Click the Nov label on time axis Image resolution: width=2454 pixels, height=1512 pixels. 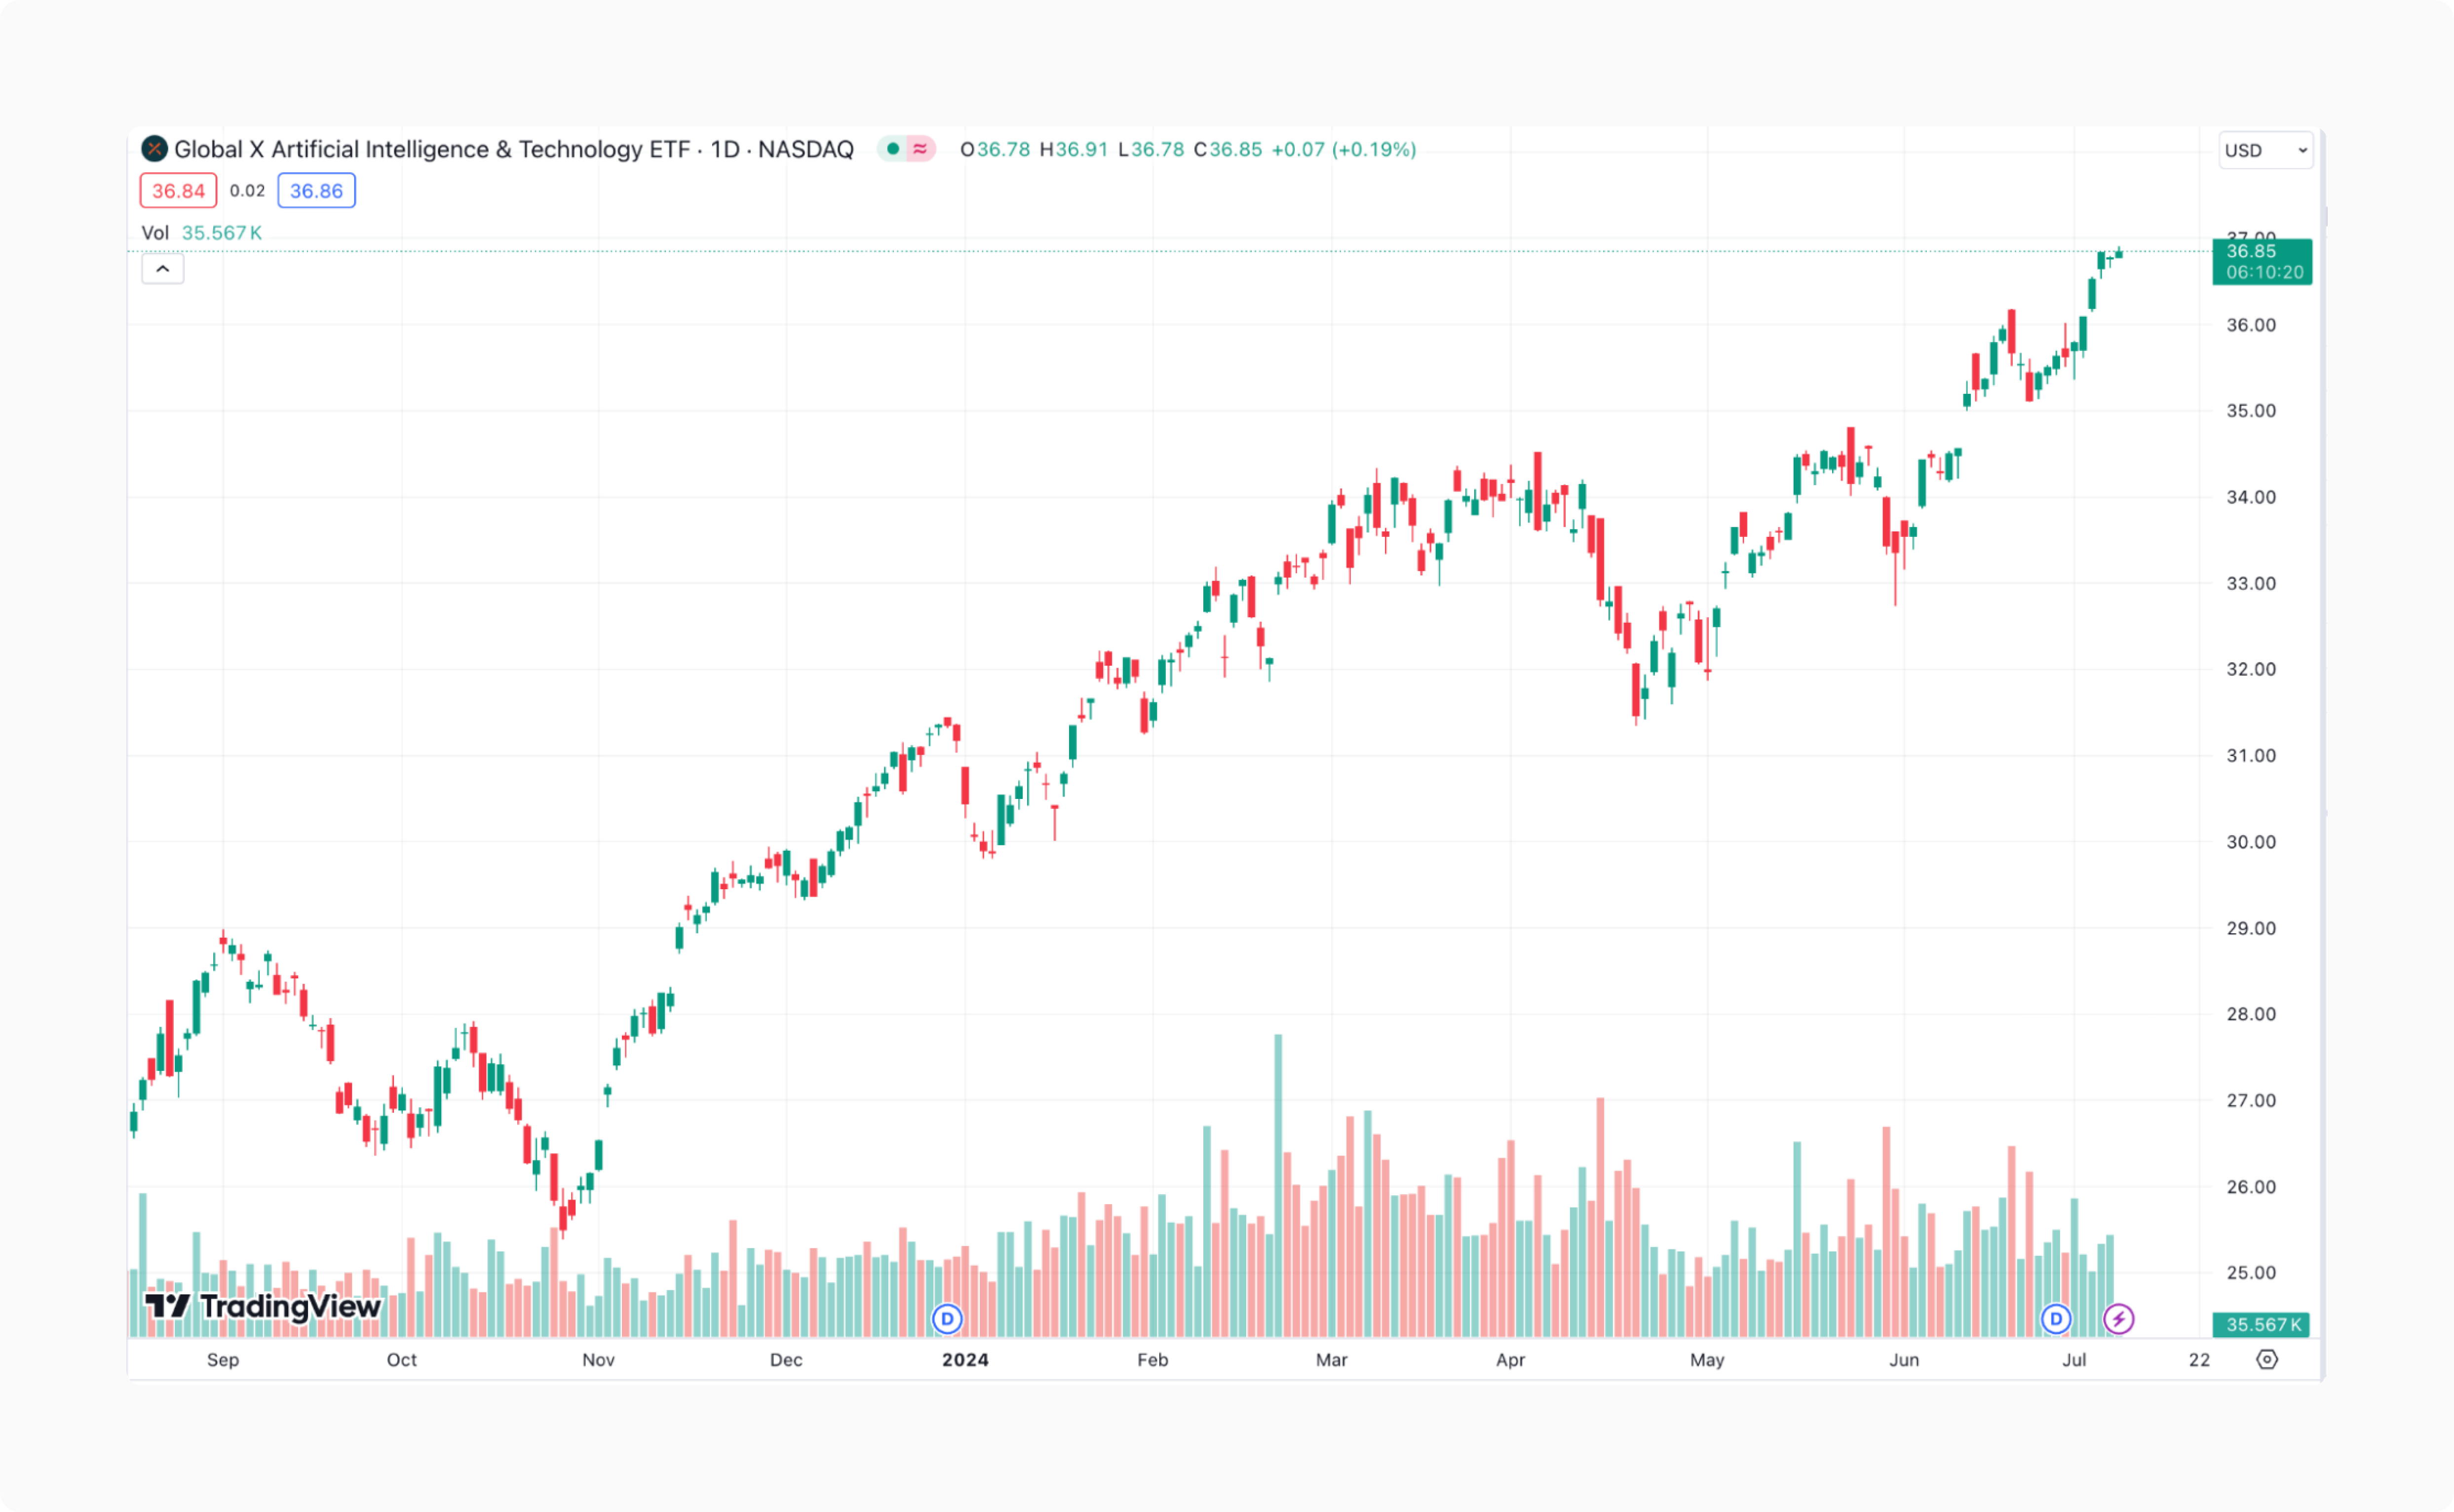(599, 1360)
